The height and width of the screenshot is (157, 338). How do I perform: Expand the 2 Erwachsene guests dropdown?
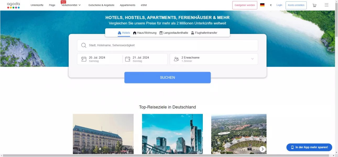coord(214,59)
